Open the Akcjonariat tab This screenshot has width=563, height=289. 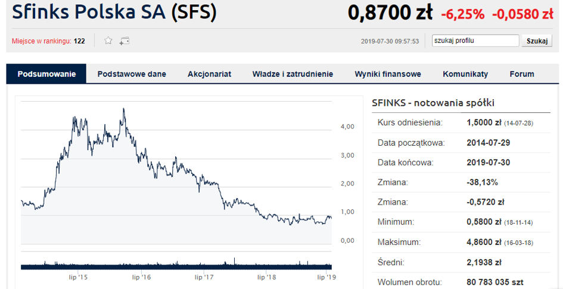point(209,74)
